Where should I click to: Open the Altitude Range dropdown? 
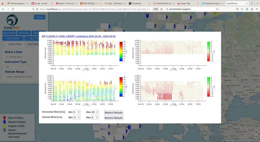pos(22,77)
